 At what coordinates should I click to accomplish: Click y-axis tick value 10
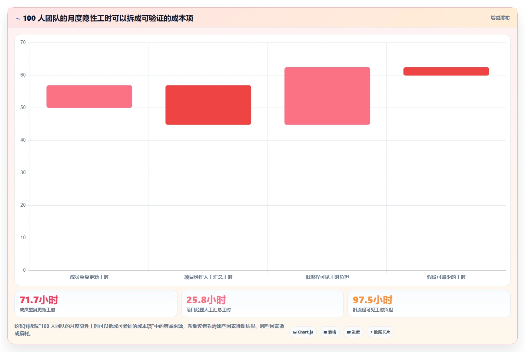tap(23, 238)
